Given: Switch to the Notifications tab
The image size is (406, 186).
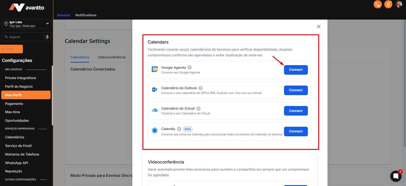Looking at the screenshot, I should pyautogui.click(x=86, y=15).
